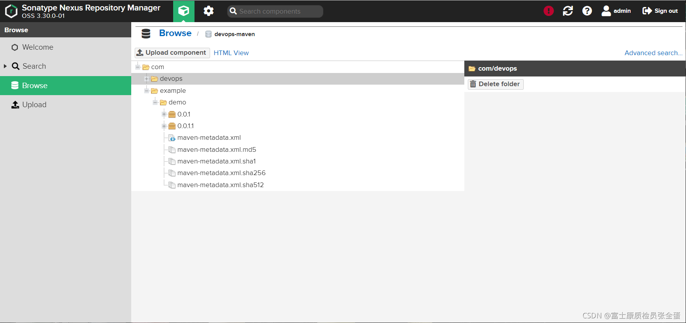Open Welcome in the sidebar
The width and height of the screenshot is (686, 323).
pyautogui.click(x=66, y=47)
